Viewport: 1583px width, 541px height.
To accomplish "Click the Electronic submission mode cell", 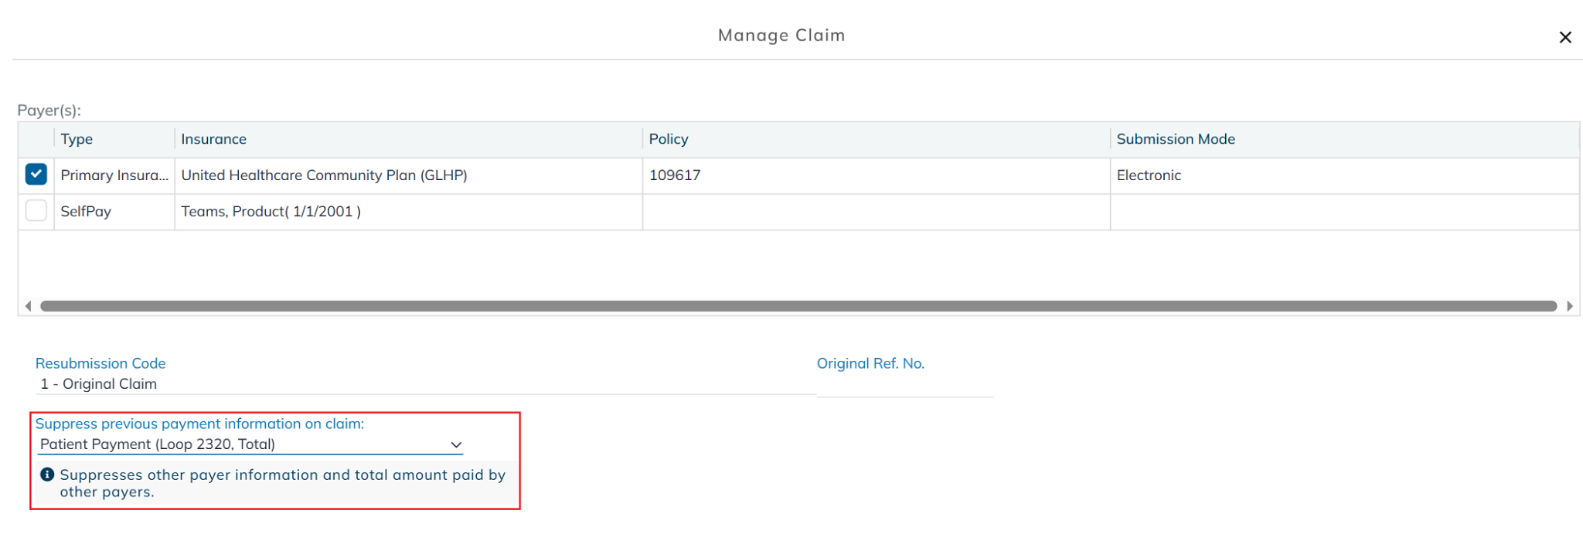I will click(x=1149, y=175).
